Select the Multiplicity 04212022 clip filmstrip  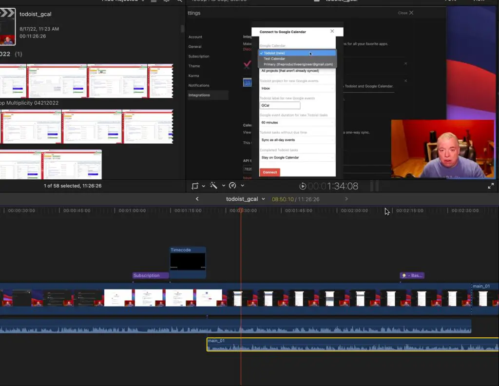pyautogui.click(x=87, y=127)
